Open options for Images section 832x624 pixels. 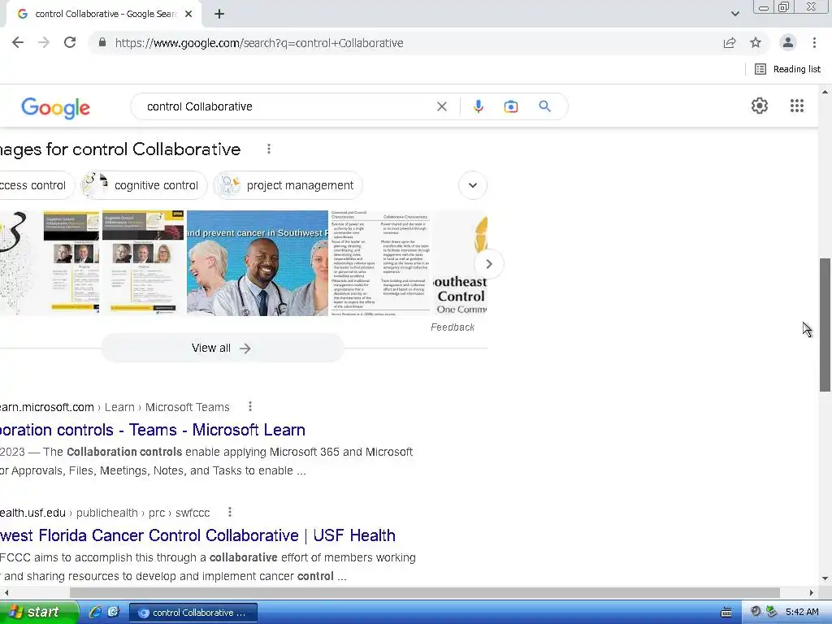point(269,149)
